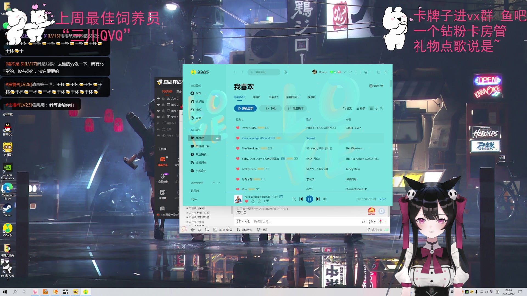This screenshot has height=296, width=527.
Task: Select 我的场景 tab in 直播伴侣
Action: pyautogui.click(x=167, y=92)
